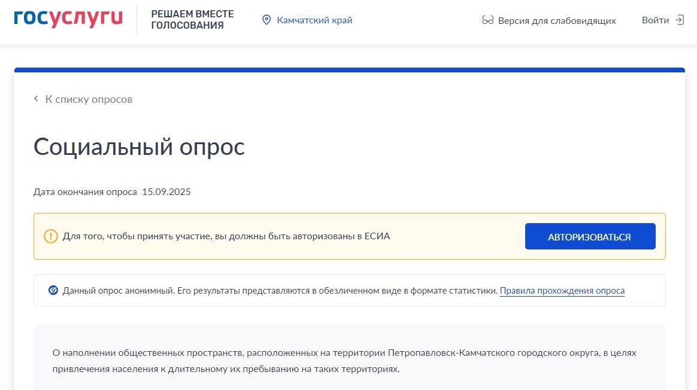Click the back chevron arrow icon
Image resolution: width=697 pixels, height=390 pixels.
(x=37, y=99)
